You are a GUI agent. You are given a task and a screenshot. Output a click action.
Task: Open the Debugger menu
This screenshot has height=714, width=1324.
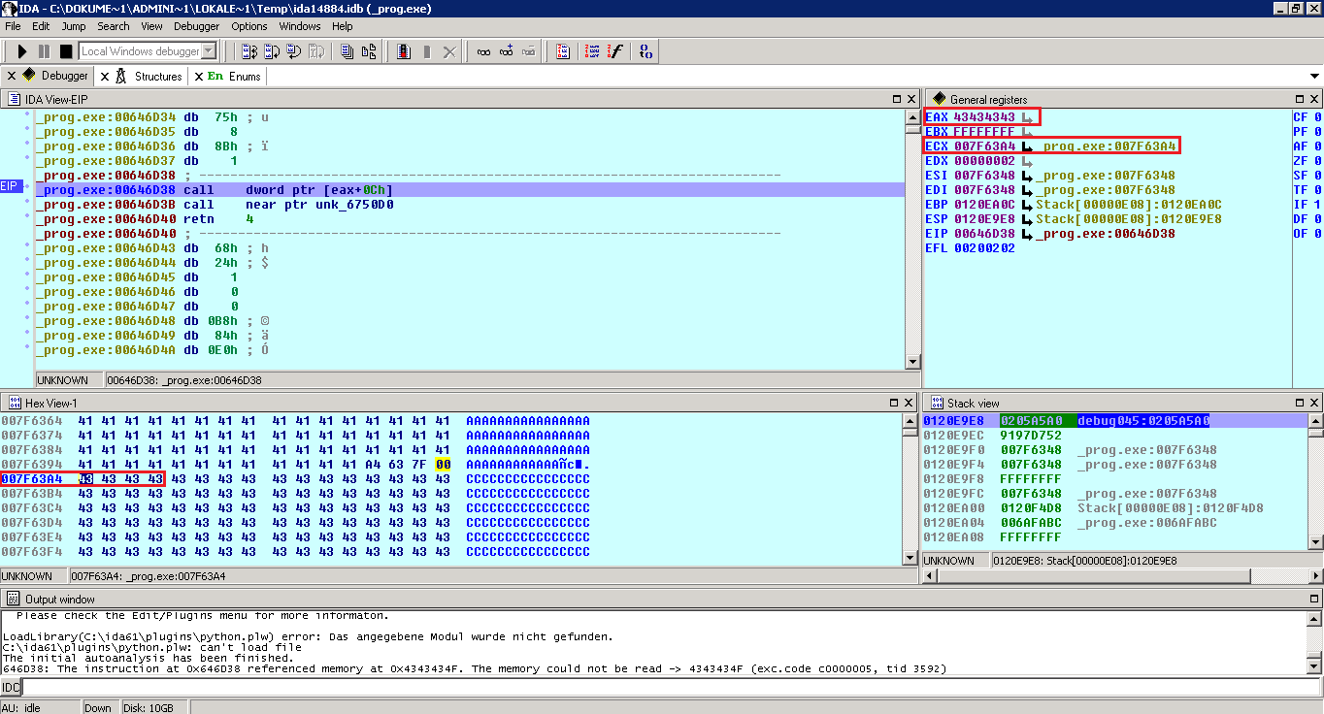(x=196, y=26)
